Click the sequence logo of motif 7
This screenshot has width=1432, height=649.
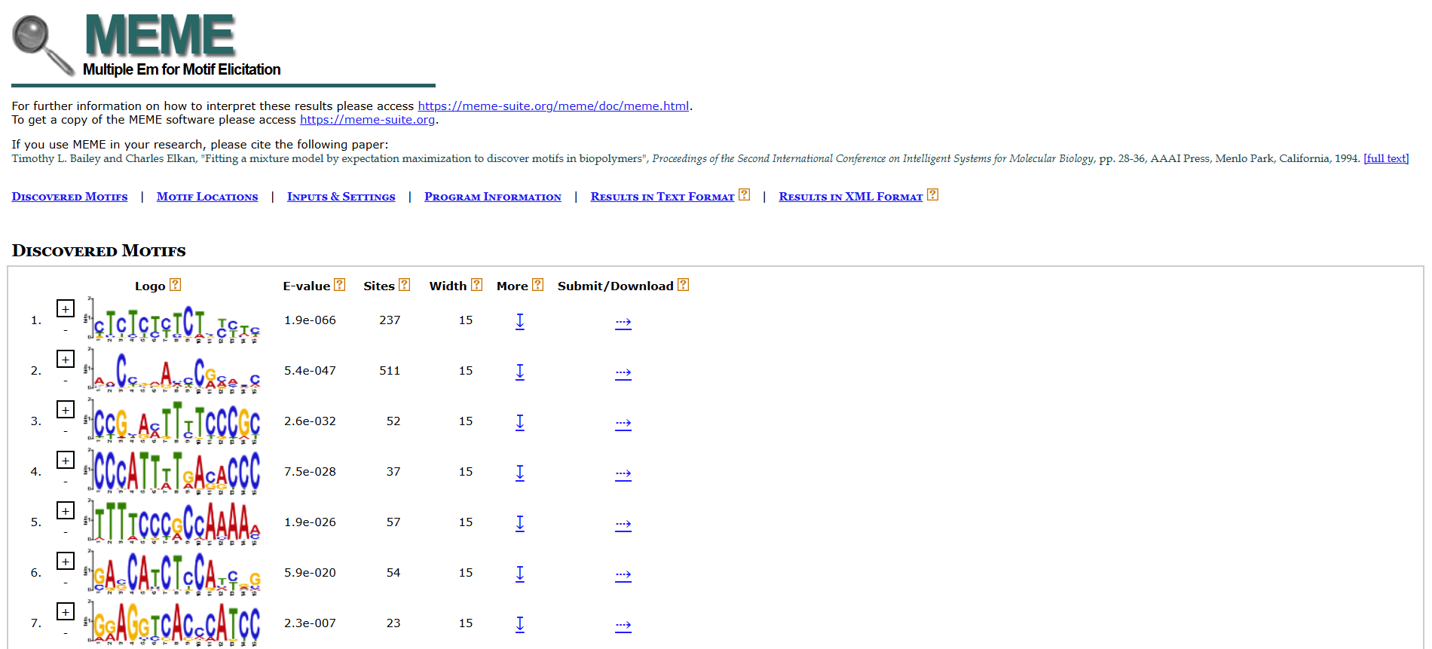(173, 623)
